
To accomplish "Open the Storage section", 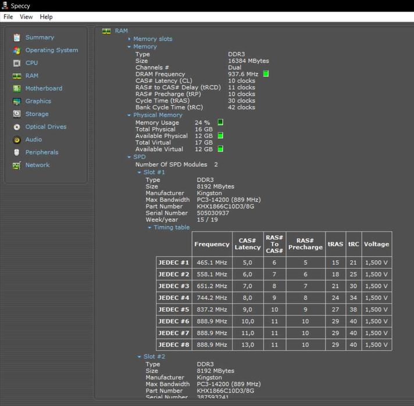I will [x=37, y=114].
